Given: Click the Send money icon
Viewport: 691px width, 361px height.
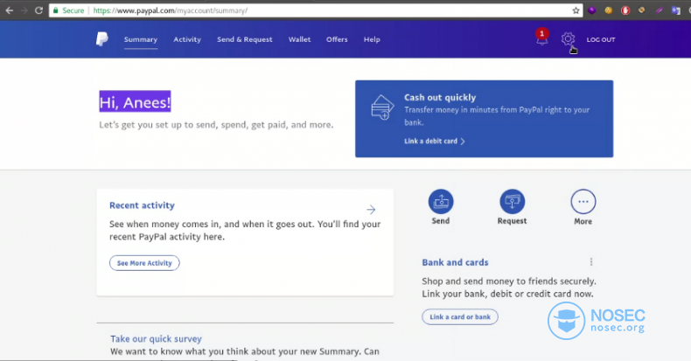Looking at the screenshot, I should (x=441, y=202).
